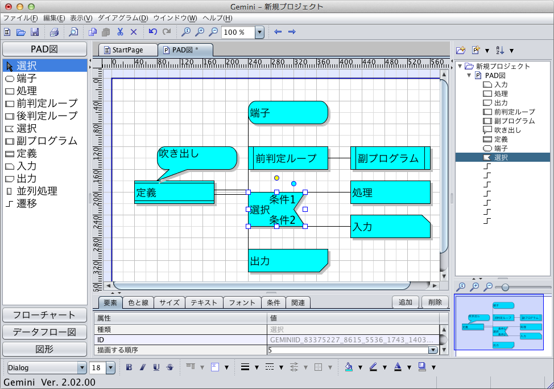Click the 削除 button

coord(435,302)
